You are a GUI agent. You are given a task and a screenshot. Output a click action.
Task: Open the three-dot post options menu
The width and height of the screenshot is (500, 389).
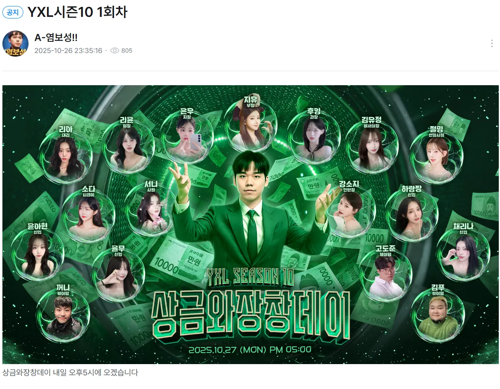coord(492,43)
